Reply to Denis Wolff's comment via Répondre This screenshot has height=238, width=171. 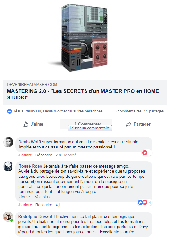tap(44, 155)
